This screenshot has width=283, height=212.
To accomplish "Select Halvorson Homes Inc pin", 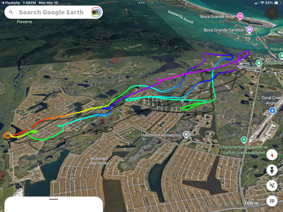I will point(186,135).
